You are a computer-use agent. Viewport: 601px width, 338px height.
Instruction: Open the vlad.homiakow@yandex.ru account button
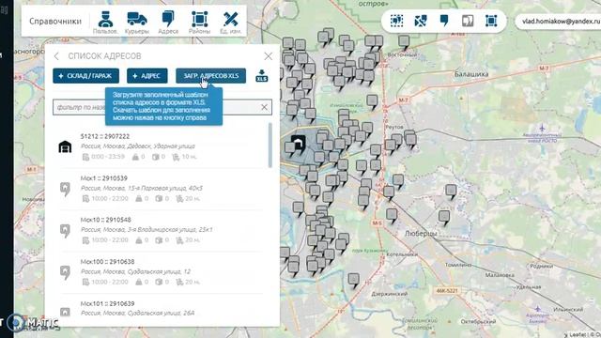[559, 22]
